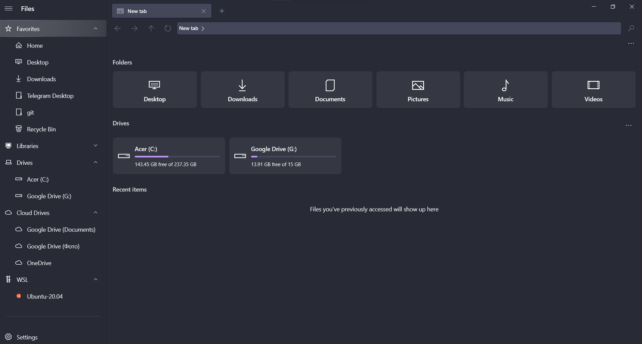Open the Videos folder widget
The image size is (642, 344).
coord(593,89)
